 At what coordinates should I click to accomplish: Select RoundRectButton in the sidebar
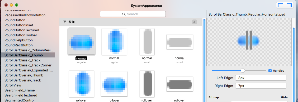pyautogui.click(x=18, y=45)
